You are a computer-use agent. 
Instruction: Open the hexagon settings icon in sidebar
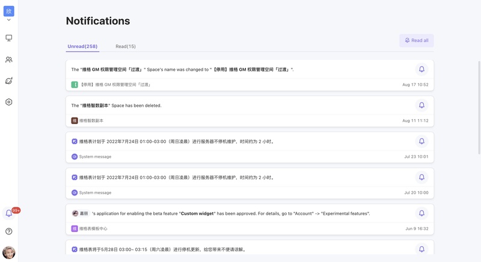pyautogui.click(x=9, y=102)
